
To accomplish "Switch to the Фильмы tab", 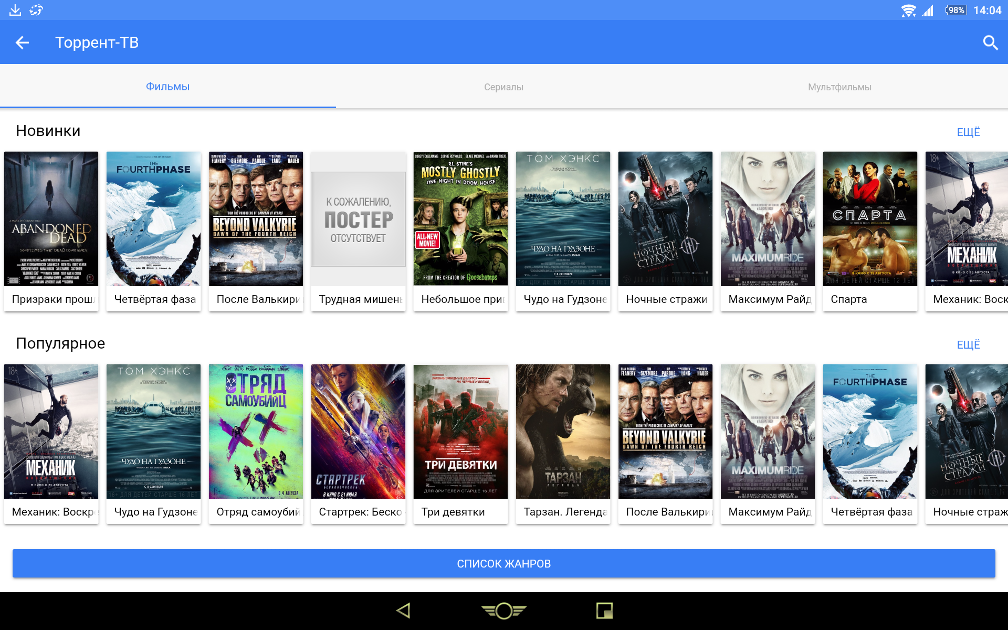I will 168,87.
